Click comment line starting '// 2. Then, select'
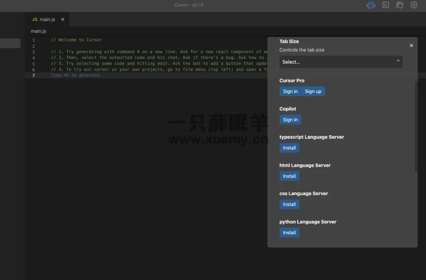Image resolution: width=426 pixels, height=280 pixels. click(159, 57)
